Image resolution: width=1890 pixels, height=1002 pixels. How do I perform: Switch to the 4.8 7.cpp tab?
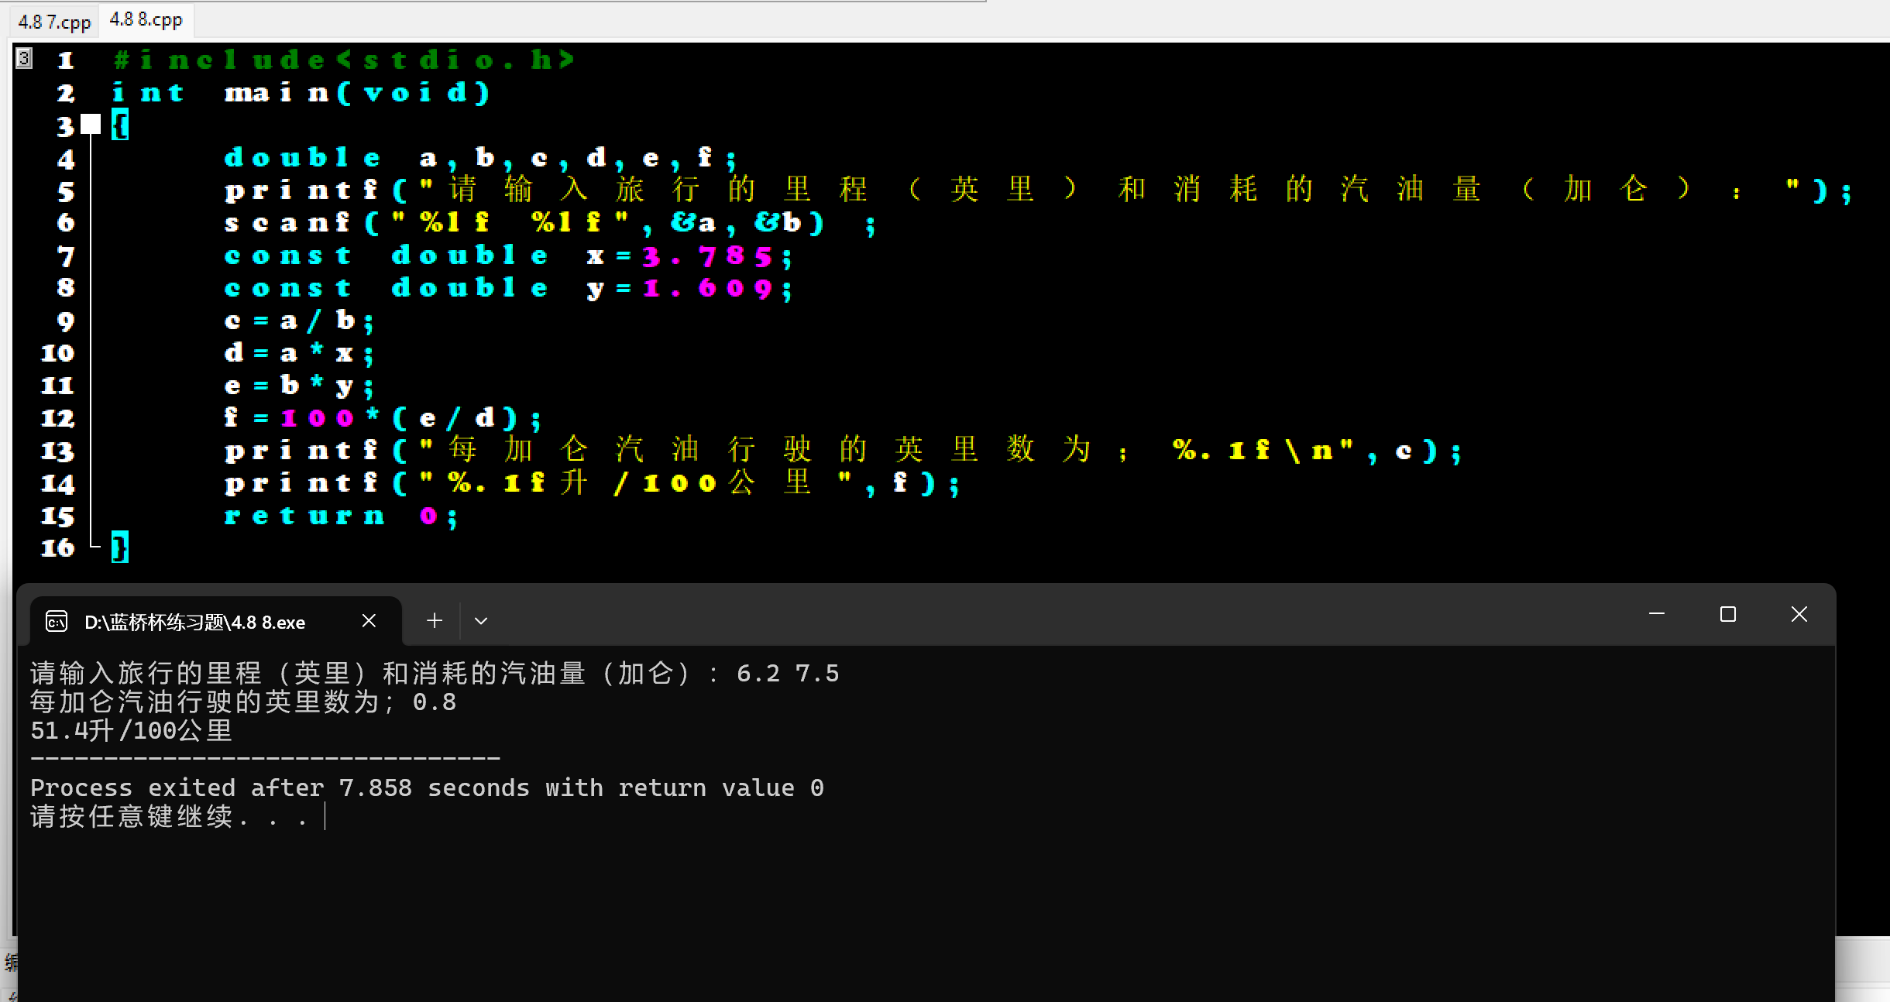pos(54,22)
